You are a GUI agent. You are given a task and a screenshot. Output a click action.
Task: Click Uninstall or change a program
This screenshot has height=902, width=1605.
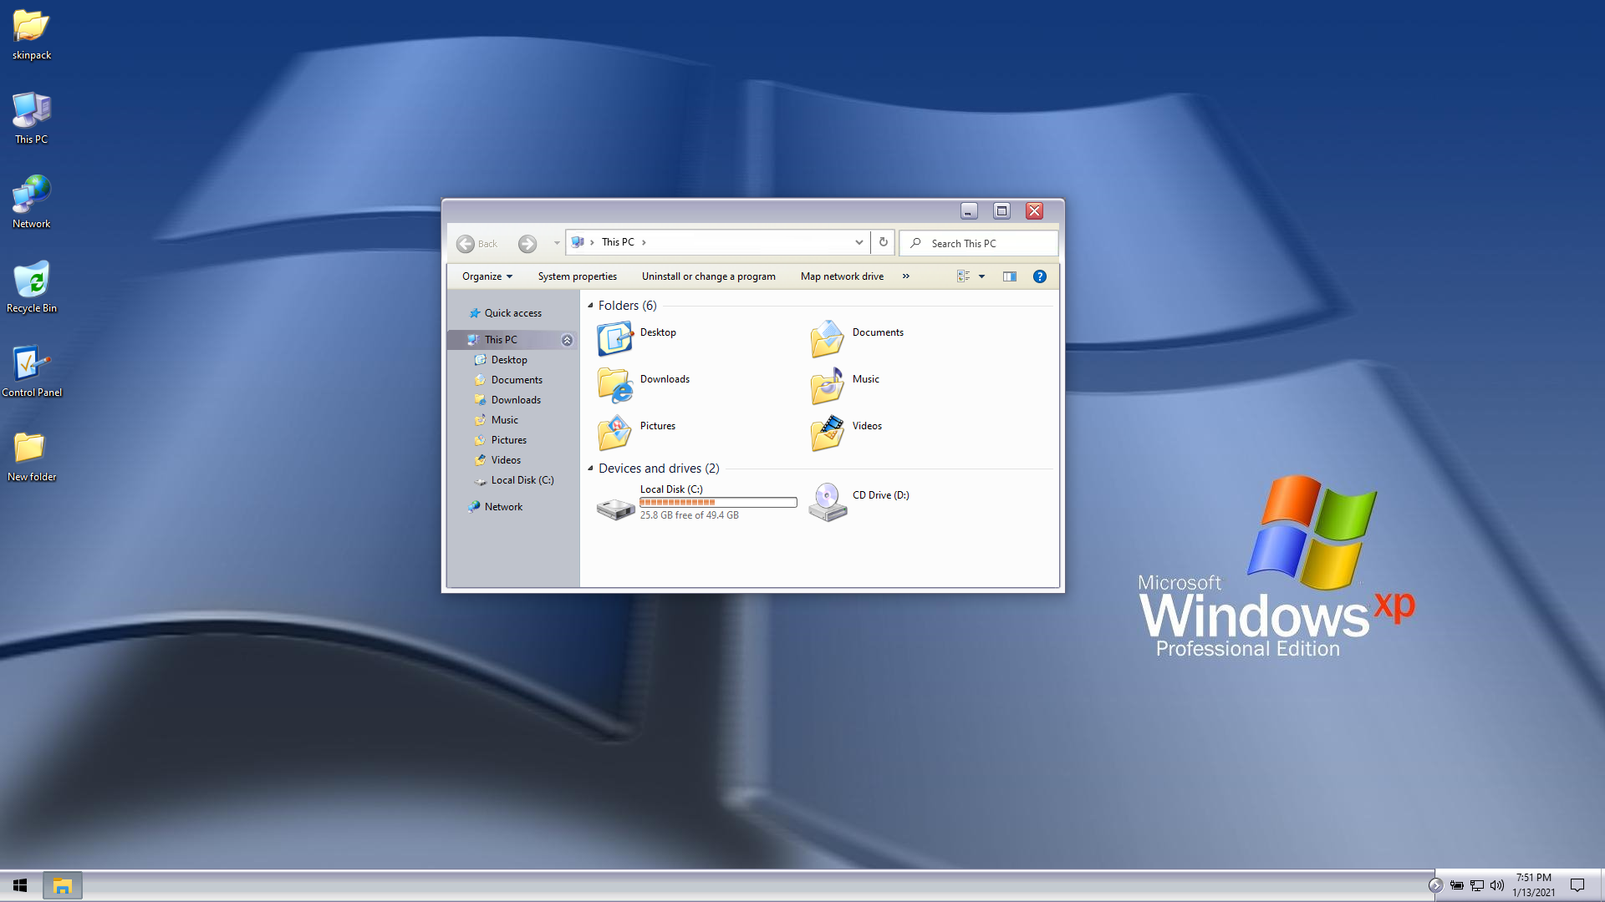pyautogui.click(x=708, y=276)
